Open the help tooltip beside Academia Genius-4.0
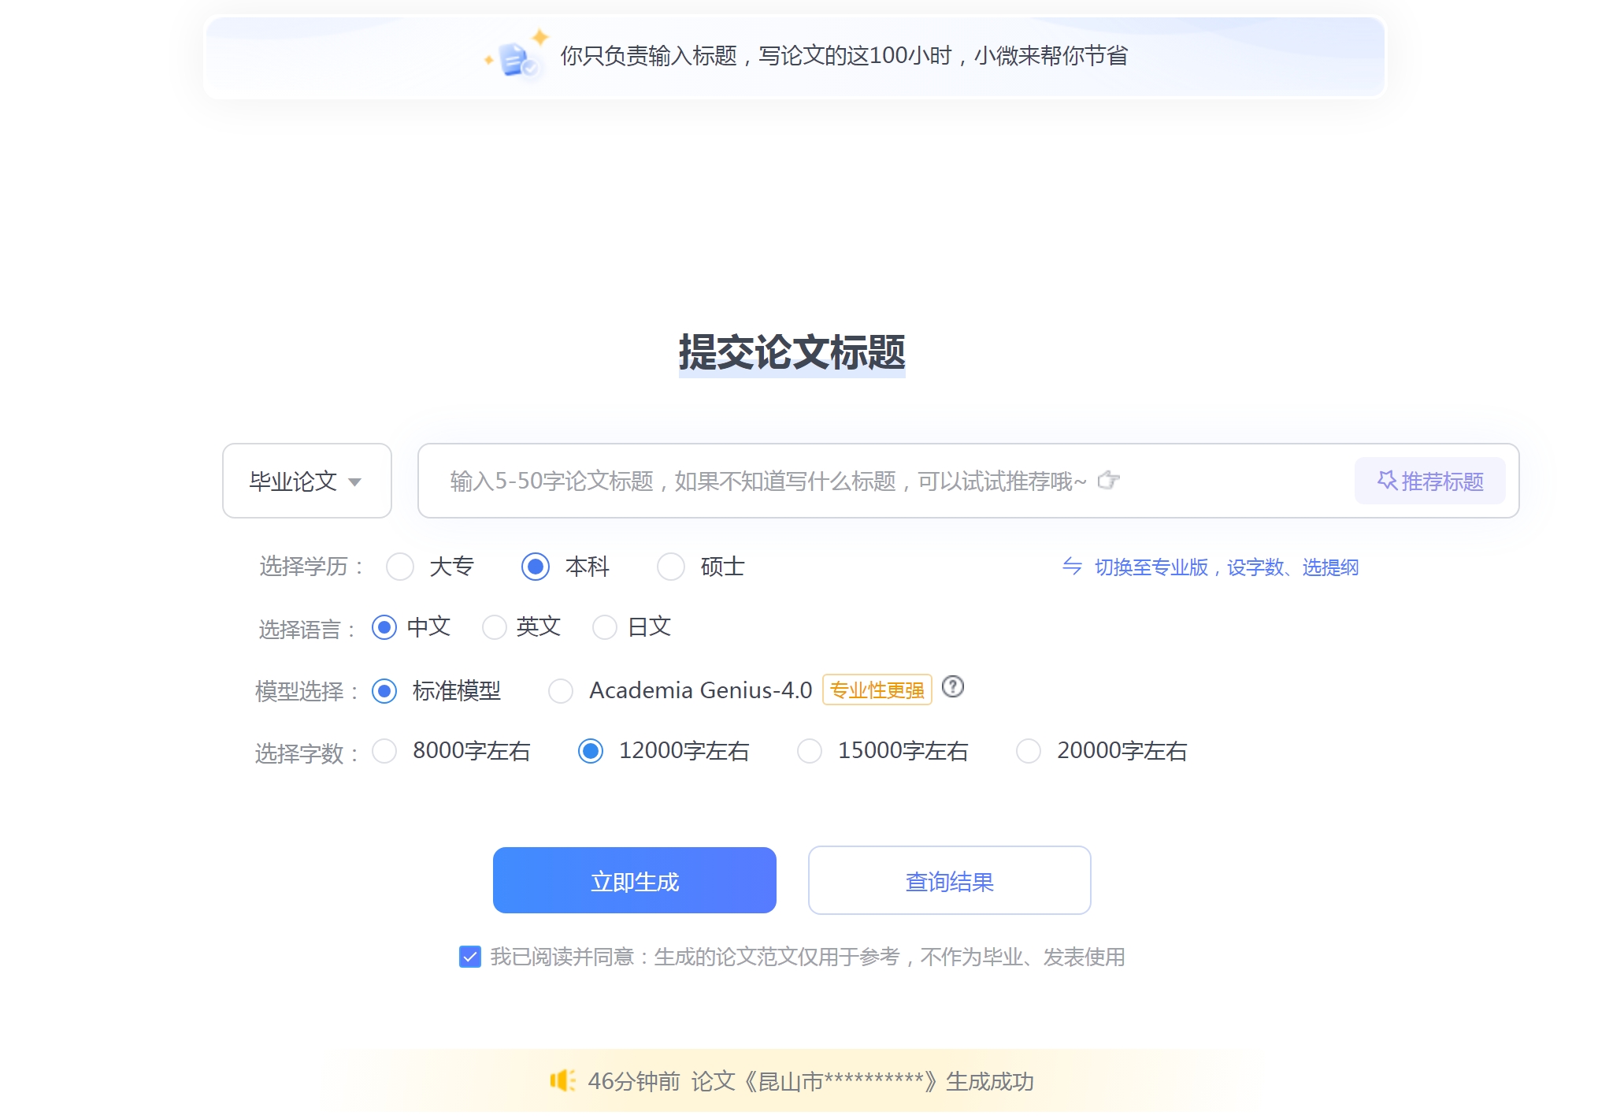Viewport: 1598px width, 1119px height. [x=954, y=687]
